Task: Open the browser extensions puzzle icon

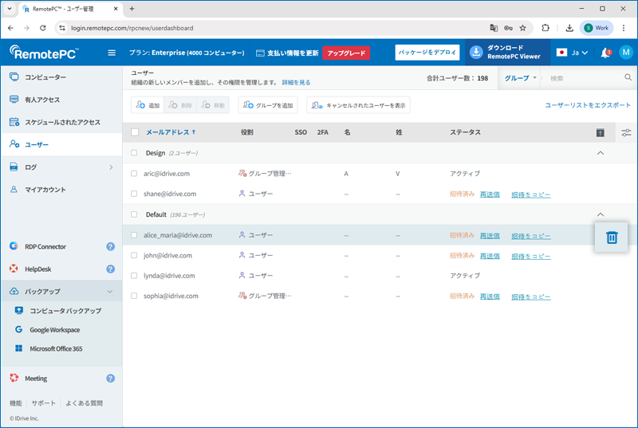Action: 545,28
